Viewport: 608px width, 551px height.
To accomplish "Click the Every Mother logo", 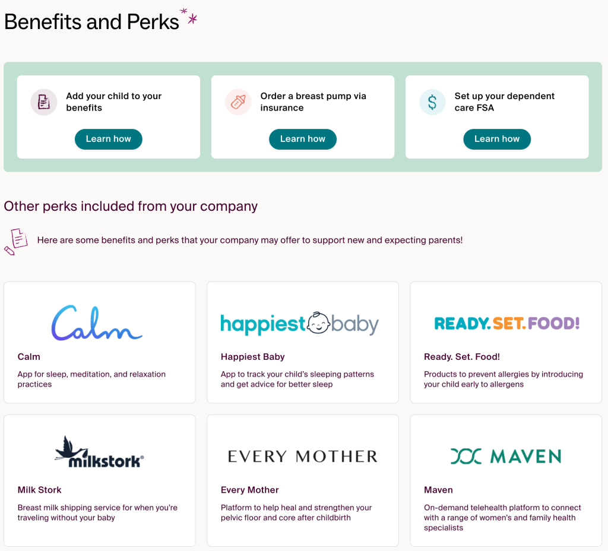I will [302, 457].
